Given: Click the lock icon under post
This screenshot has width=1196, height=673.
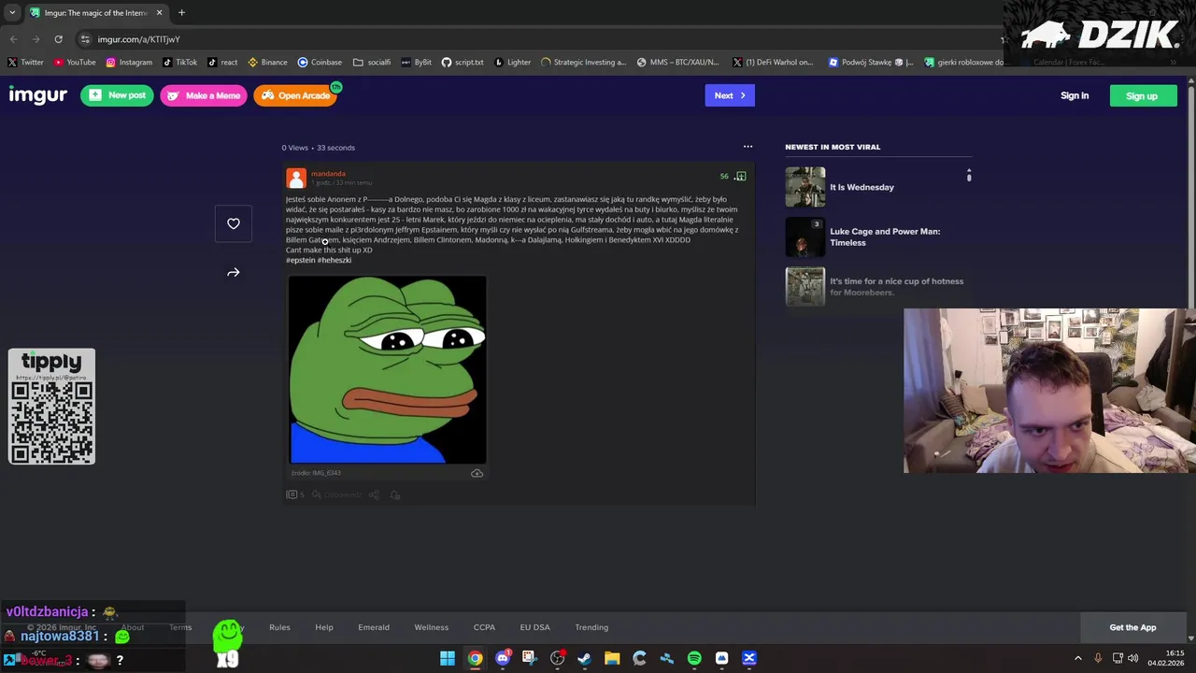Looking at the screenshot, I should 395,494.
